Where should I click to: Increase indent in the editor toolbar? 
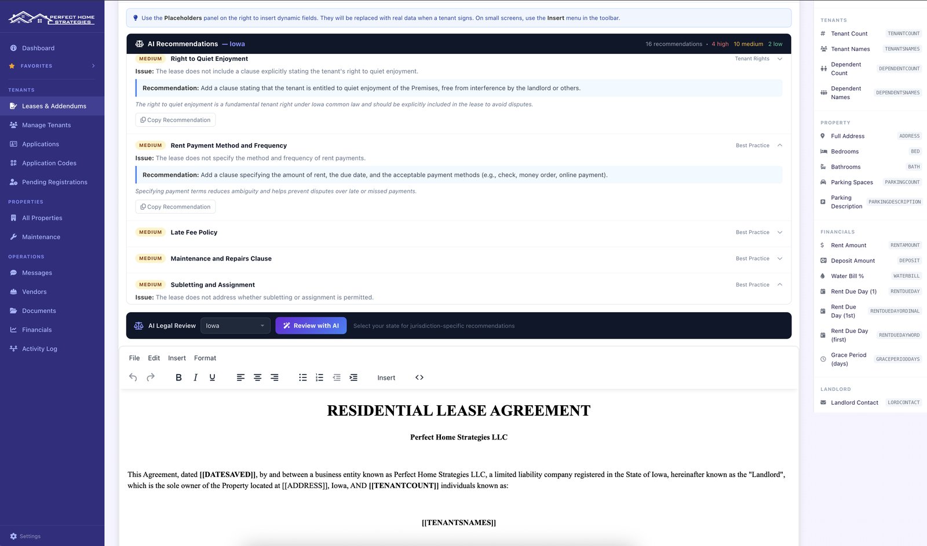tap(353, 378)
